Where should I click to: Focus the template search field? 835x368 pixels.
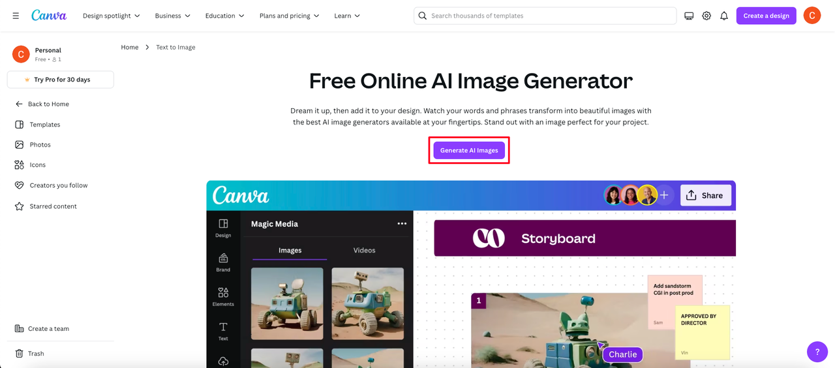coord(545,16)
